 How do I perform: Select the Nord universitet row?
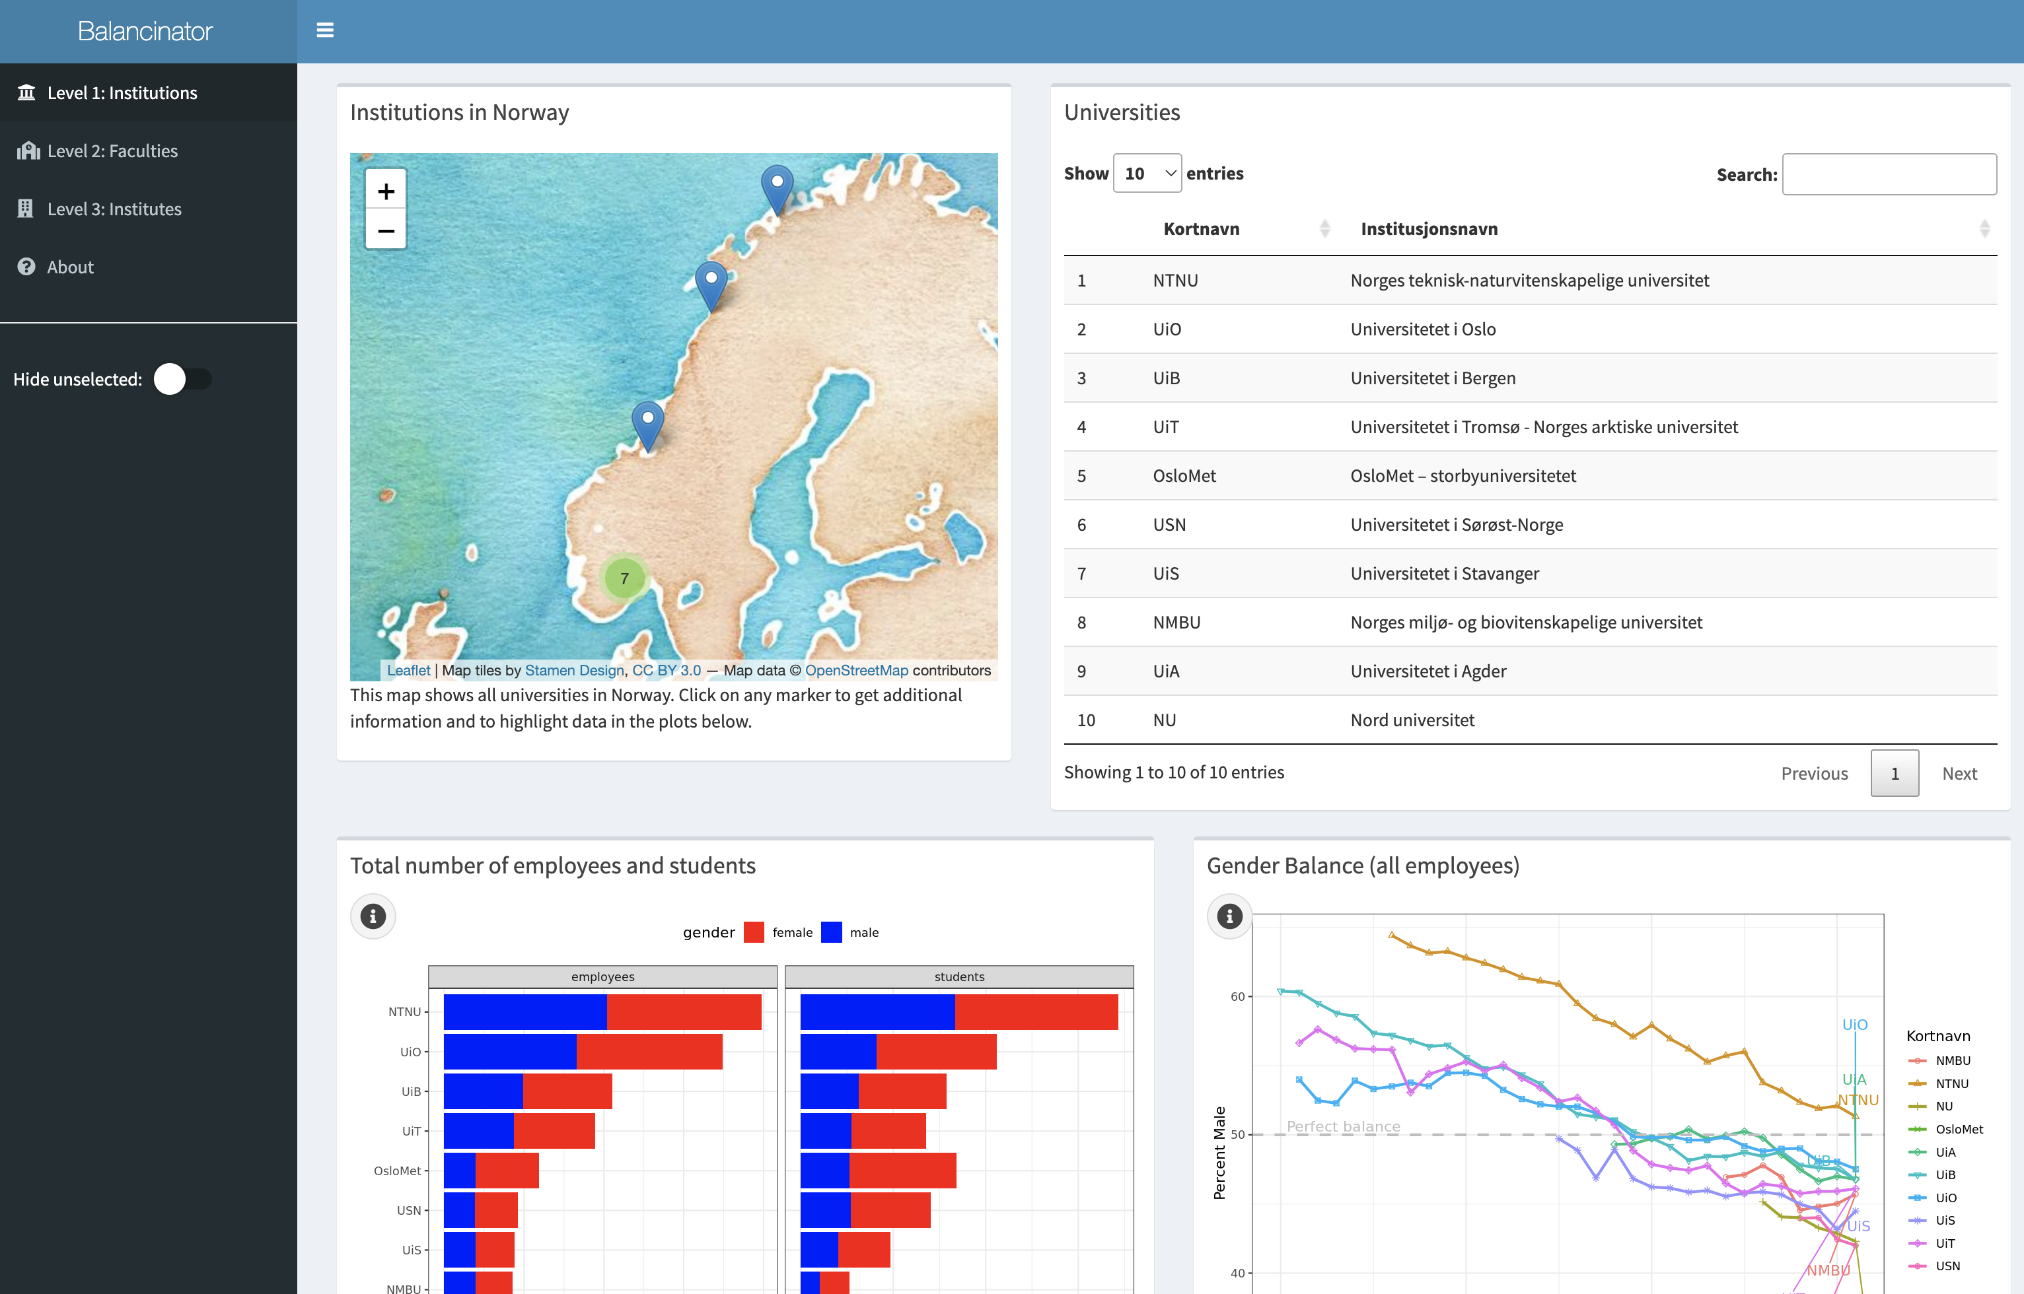pyautogui.click(x=1530, y=719)
